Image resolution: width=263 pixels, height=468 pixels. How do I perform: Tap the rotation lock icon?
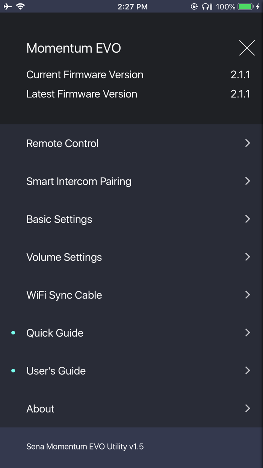coord(194,7)
